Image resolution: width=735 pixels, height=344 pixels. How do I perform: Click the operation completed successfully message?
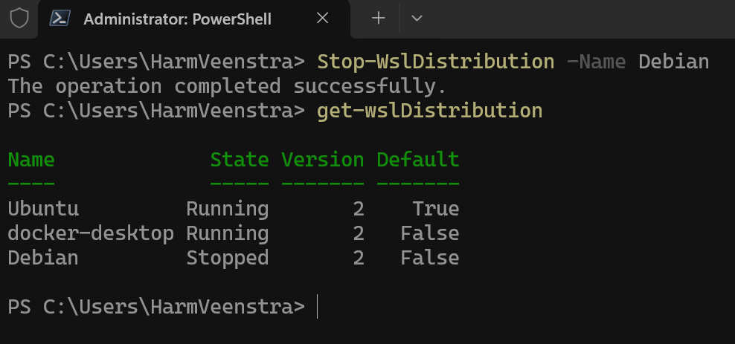tap(227, 86)
